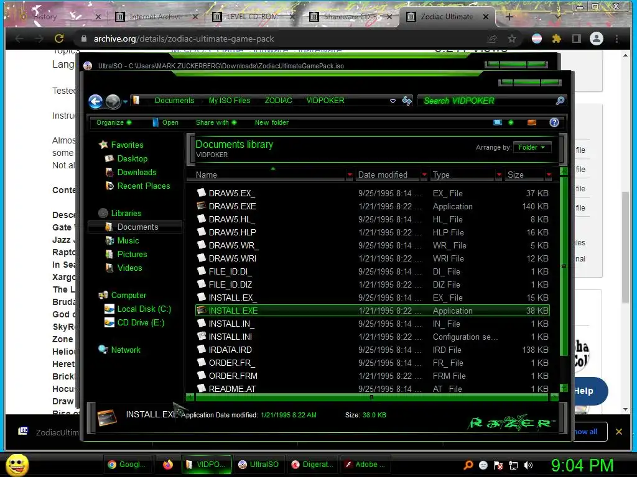Open the recent locations dropdown beside Forward

point(125,102)
